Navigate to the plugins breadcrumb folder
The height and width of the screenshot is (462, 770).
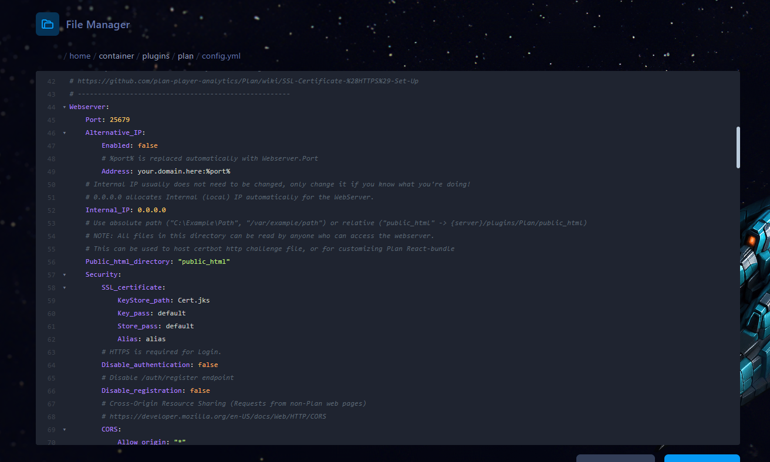pyautogui.click(x=156, y=56)
